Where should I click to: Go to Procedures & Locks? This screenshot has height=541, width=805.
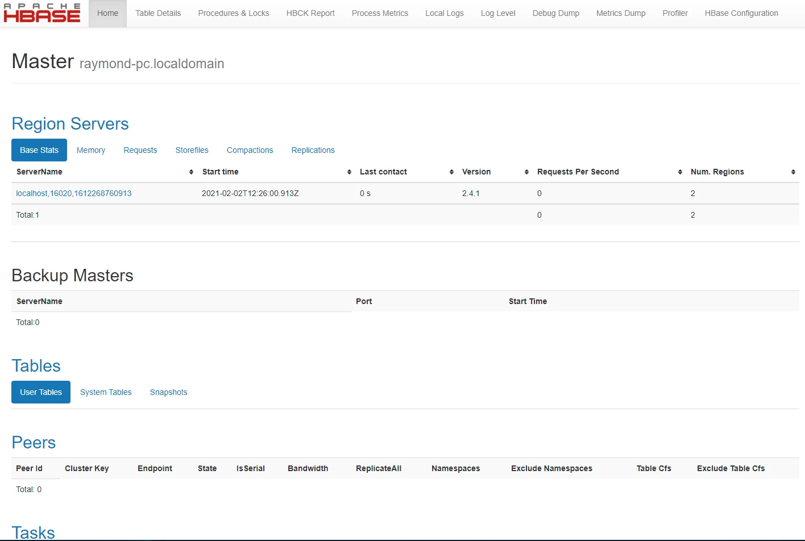[x=234, y=13]
